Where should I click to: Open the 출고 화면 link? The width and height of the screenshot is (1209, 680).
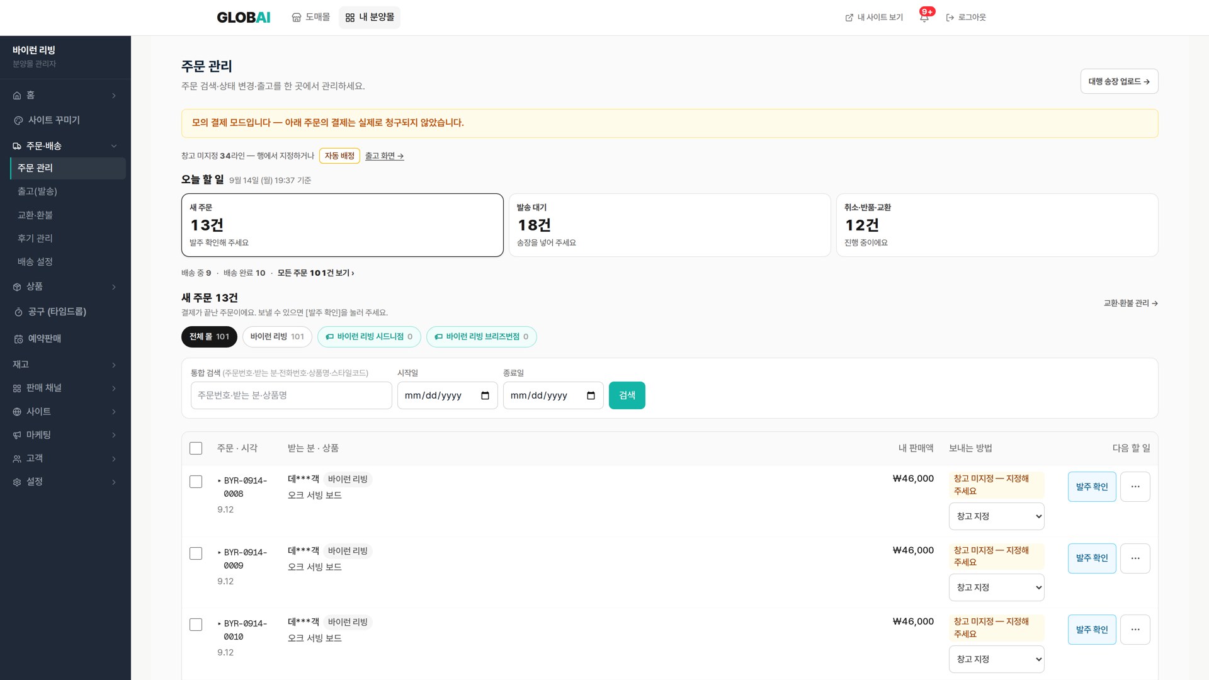pos(384,156)
